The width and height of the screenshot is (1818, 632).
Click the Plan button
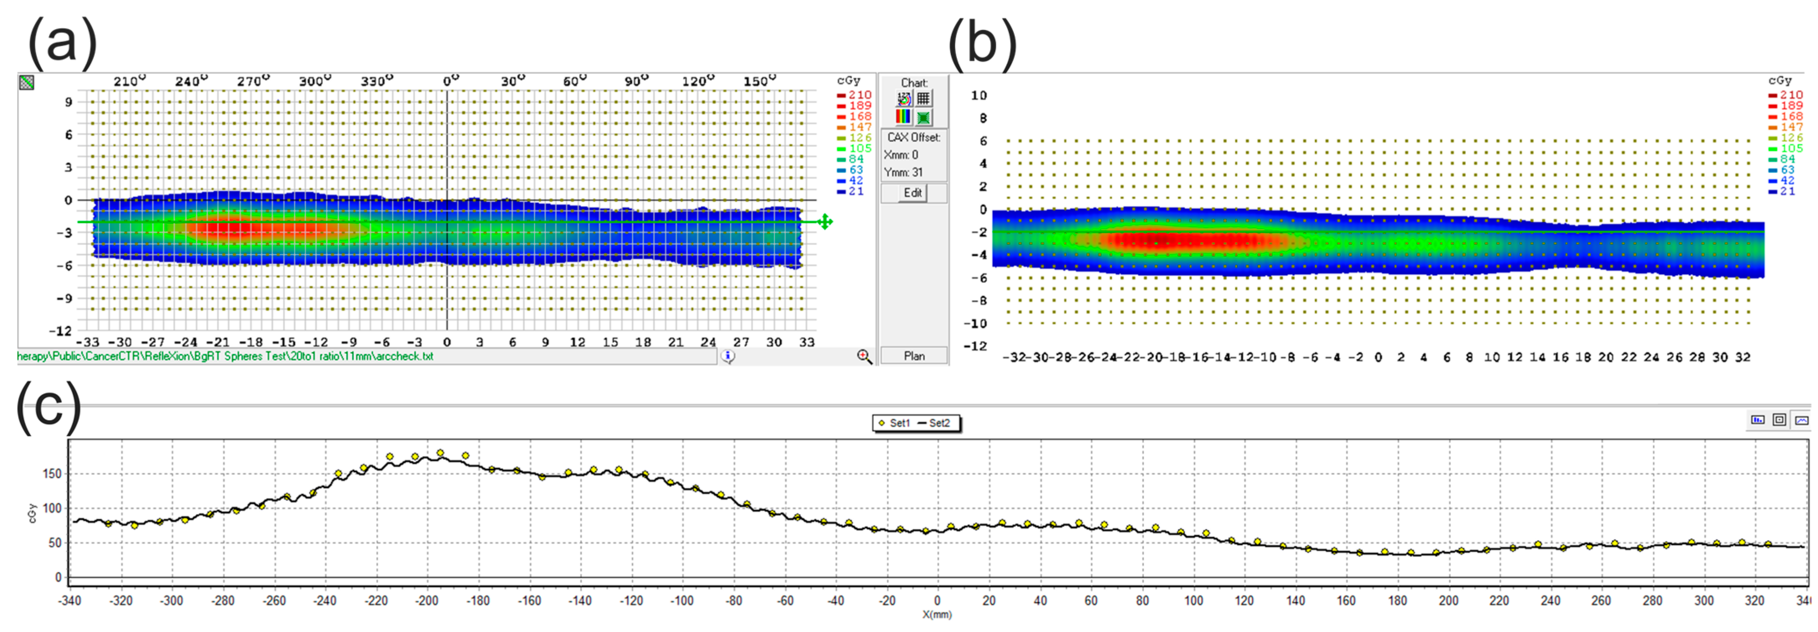[914, 356]
